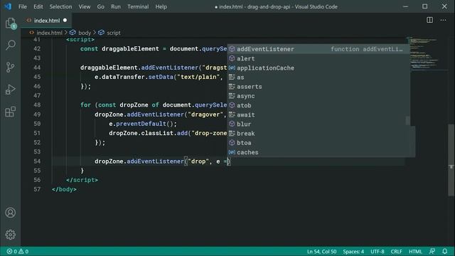Image resolution: width=455 pixels, height=256 pixels.
Task: Select async suggestion
Action: pos(318,96)
